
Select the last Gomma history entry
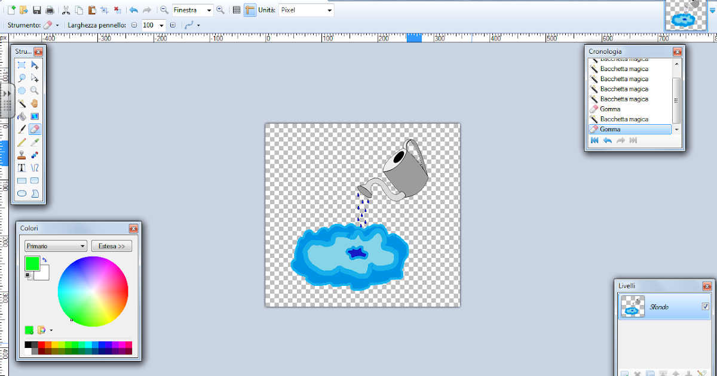click(630, 129)
